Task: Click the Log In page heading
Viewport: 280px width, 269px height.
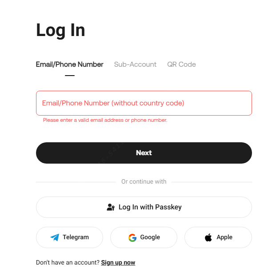Action: (x=60, y=30)
